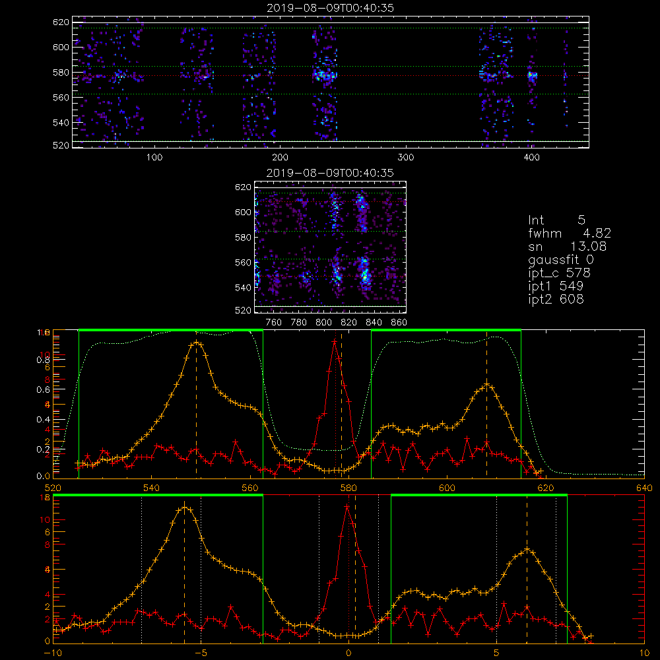The image size is (660, 660).
Task: Click the white 0.4 y-axis label
Action: pyautogui.click(x=43, y=420)
